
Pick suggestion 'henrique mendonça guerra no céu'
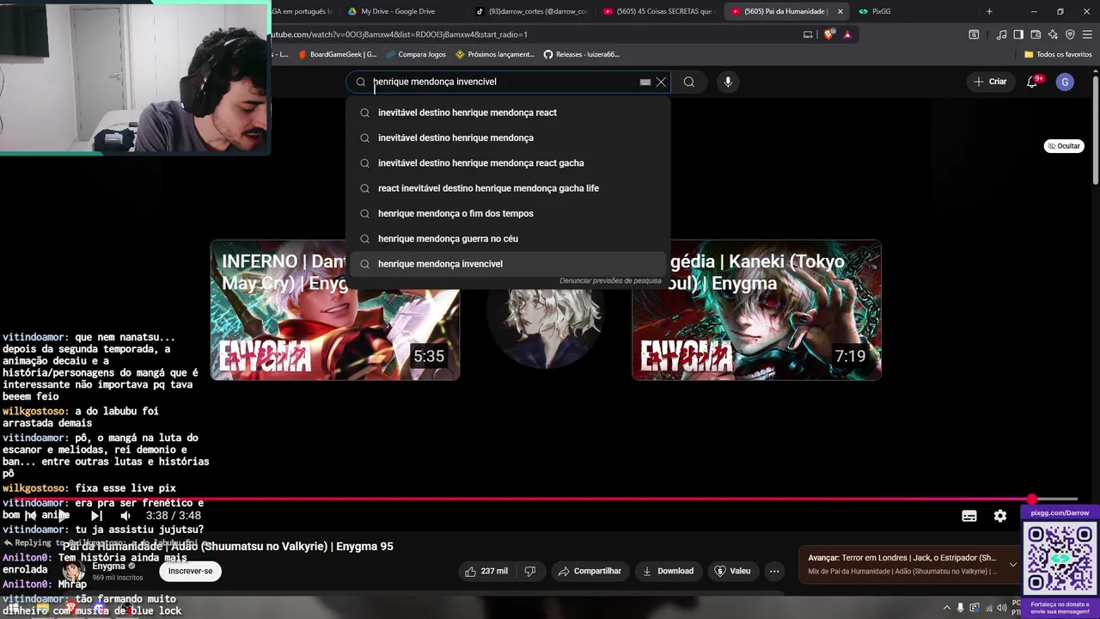[508, 238]
